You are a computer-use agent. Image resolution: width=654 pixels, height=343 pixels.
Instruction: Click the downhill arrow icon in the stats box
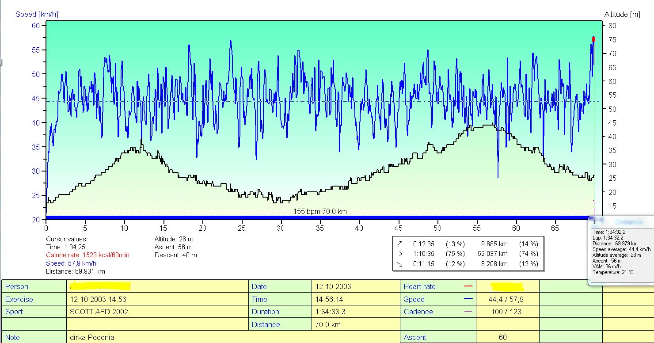point(400,264)
